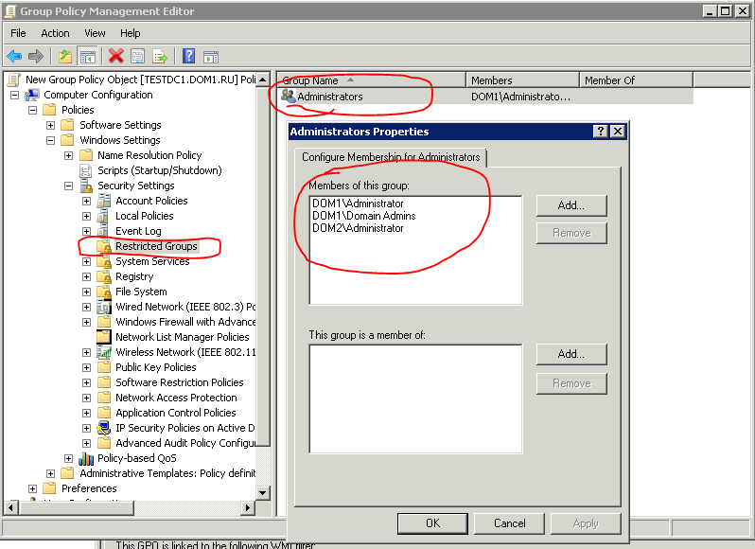Screen dimensions: 755x549
Task: Open the File menu
Action: [x=18, y=33]
